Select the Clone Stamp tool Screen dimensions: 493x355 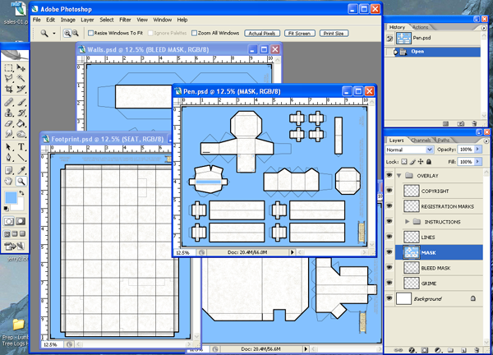click(x=9, y=113)
